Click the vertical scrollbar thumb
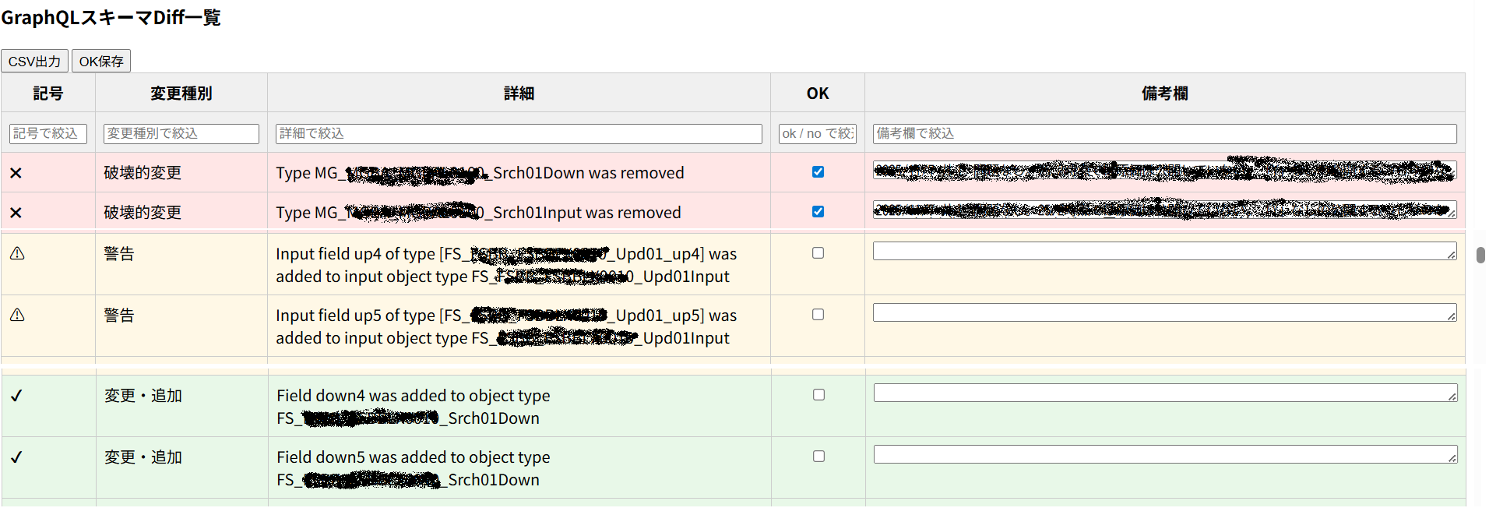 point(1480,255)
